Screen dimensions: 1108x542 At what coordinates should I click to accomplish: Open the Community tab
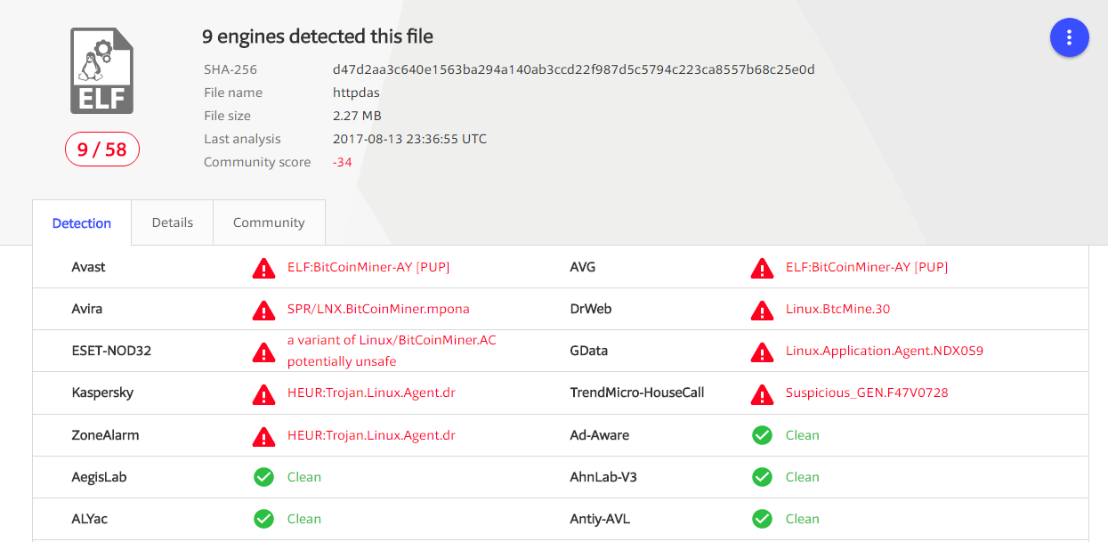pos(269,222)
